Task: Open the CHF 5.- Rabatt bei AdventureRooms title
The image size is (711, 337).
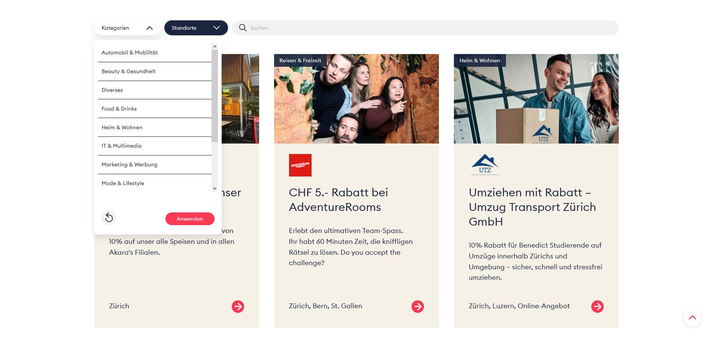Action: pyautogui.click(x=338, y=200)
